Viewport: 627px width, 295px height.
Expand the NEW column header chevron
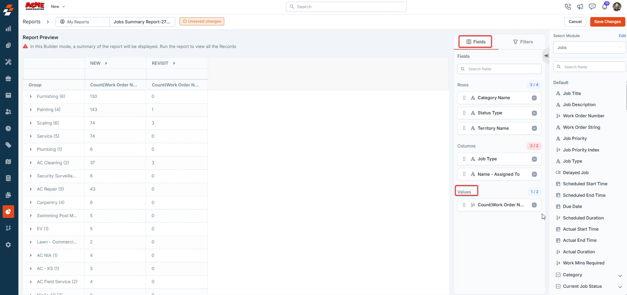[106, 63]
